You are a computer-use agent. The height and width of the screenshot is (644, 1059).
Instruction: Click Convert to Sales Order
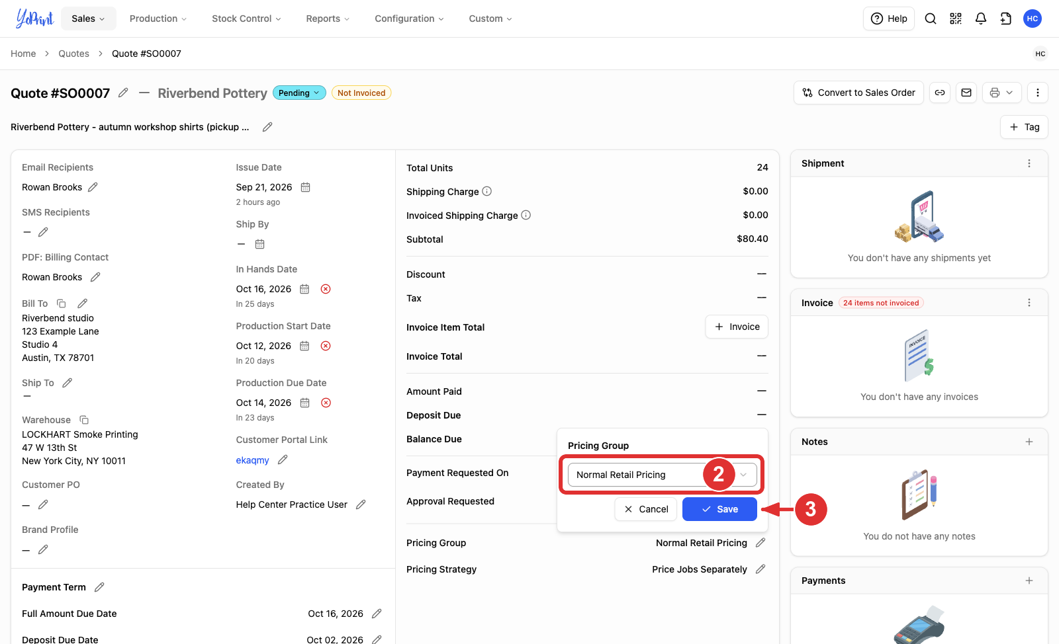click(x=858, y=93)
